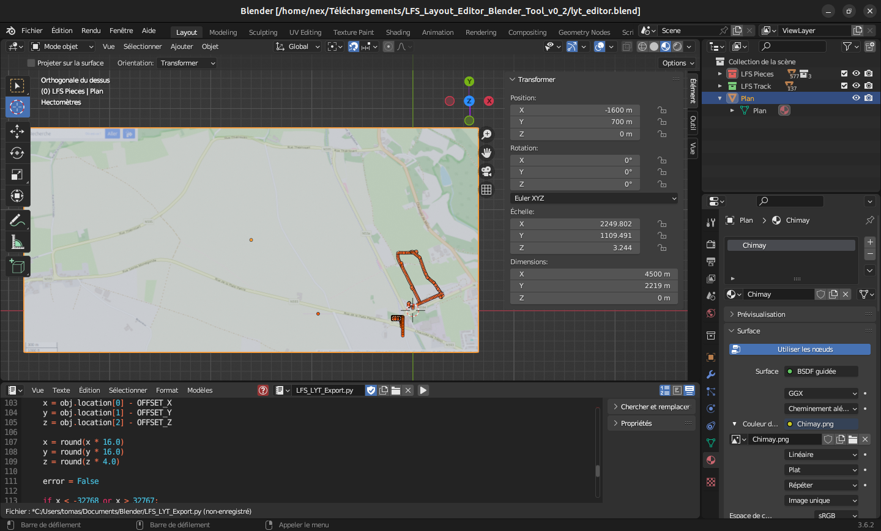Open the Texture properties checker tab
Image resolution: width=881 pixels, height=531 pixels.
(711, 482)
